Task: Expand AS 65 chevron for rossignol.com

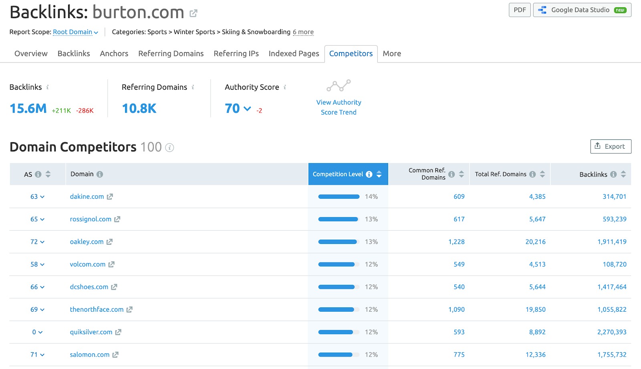Action: (x=42, y=220)
